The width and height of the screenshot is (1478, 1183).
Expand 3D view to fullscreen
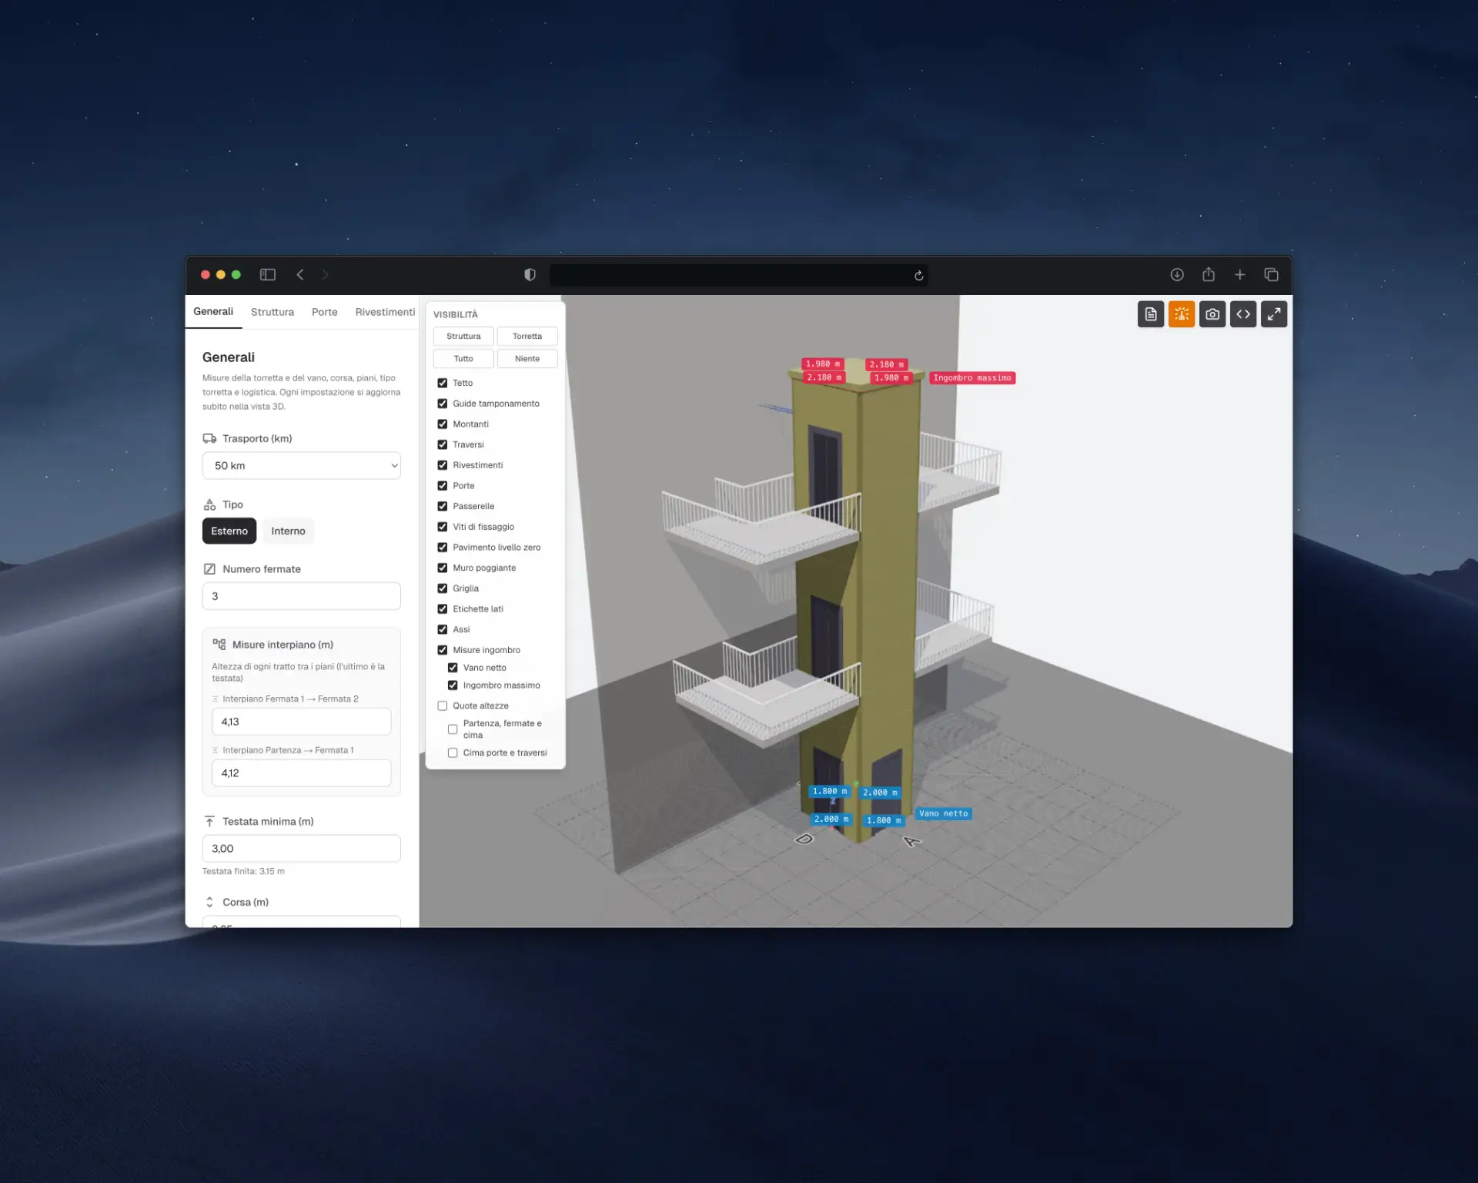pyautogui.click(x=1273, y=314)
